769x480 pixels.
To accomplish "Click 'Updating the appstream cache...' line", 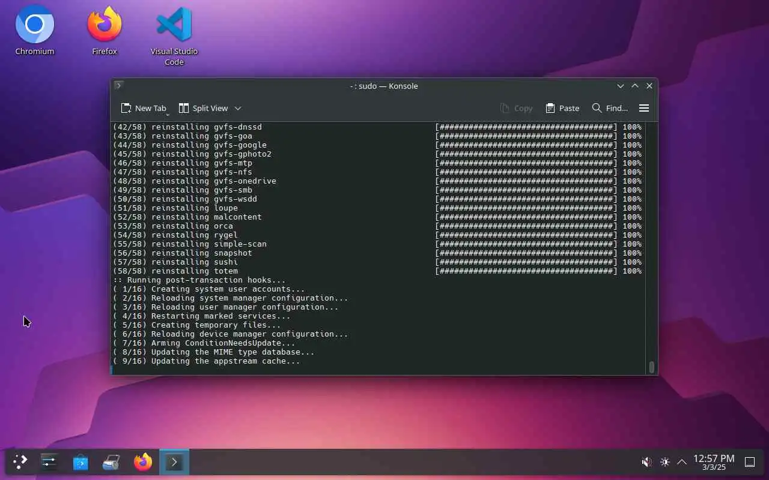I will 207,361.
